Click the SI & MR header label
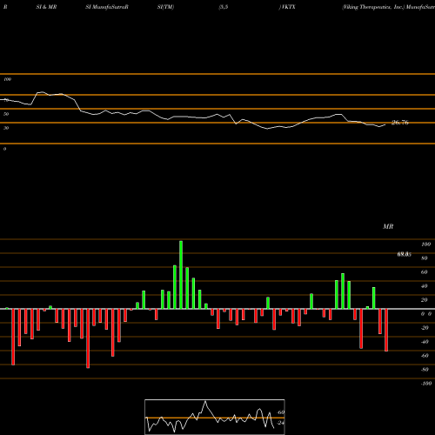435x435 pixels. 46,7
